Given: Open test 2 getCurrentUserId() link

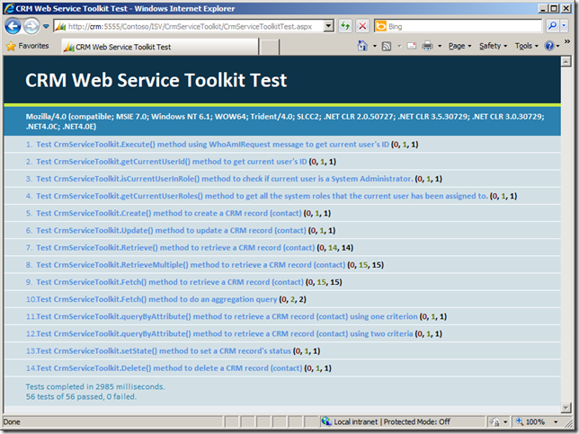Looking at the screenshot, I should pos(172,162).
